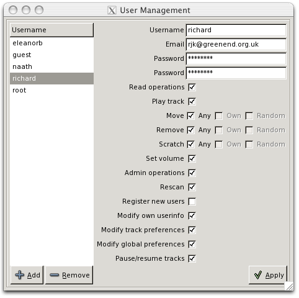The width and height of the screenshot is (299, 298).
Task: Uncheck Pause/resume tracks checkbox
Action: pos(192,258)
